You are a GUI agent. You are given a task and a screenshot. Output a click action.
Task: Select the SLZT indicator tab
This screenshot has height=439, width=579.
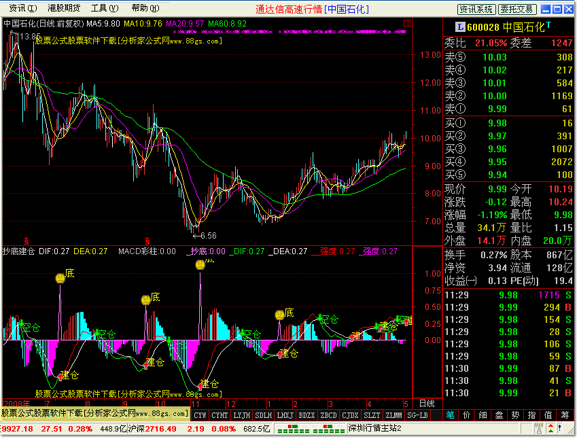click(372, 415)
